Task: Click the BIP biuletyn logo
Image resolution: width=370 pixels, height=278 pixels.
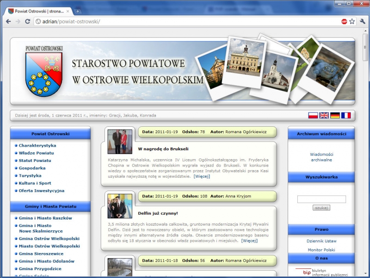Action: coord(321,272)
